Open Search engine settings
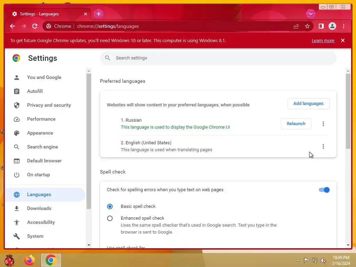Viewport: 356px width, 267px height. (45, 147)
